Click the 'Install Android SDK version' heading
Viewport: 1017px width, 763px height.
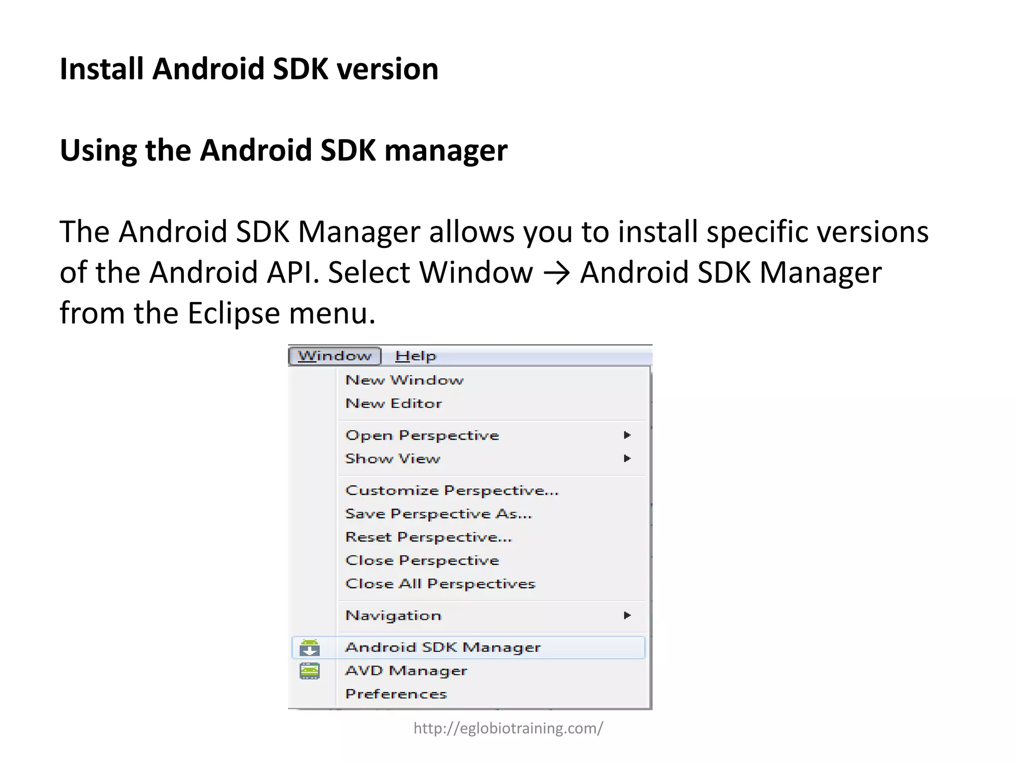click(249, 69)
